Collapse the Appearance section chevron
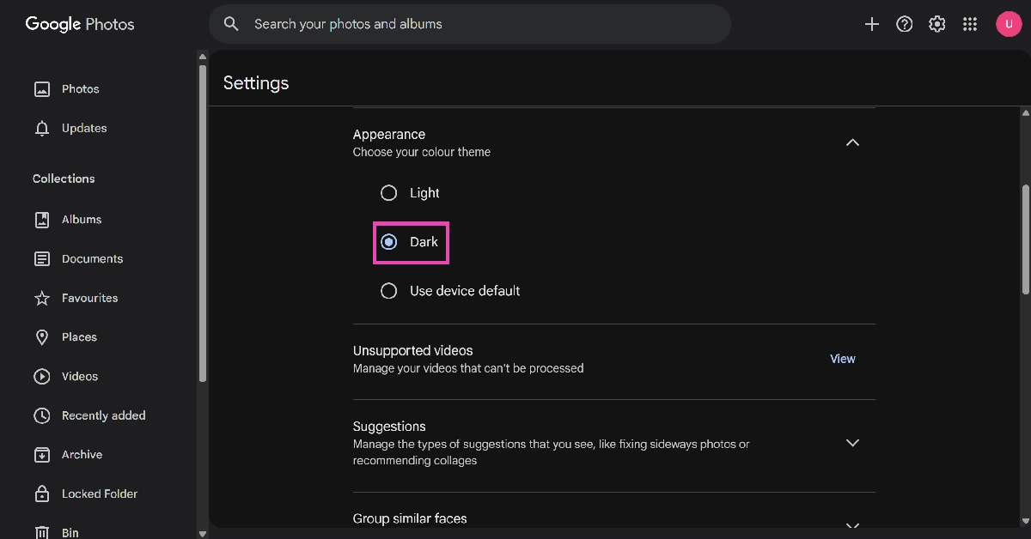Screen dimensions: 1031x539 [x=852, y=142]
